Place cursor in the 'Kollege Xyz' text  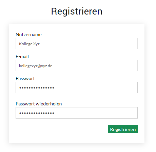[29, 44]
